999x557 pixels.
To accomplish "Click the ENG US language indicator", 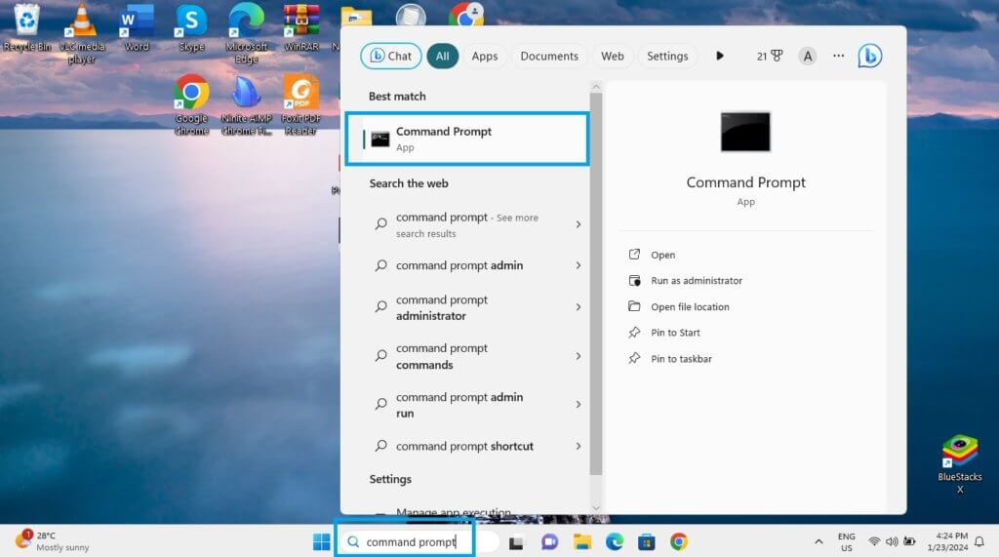I will (847, 542).
